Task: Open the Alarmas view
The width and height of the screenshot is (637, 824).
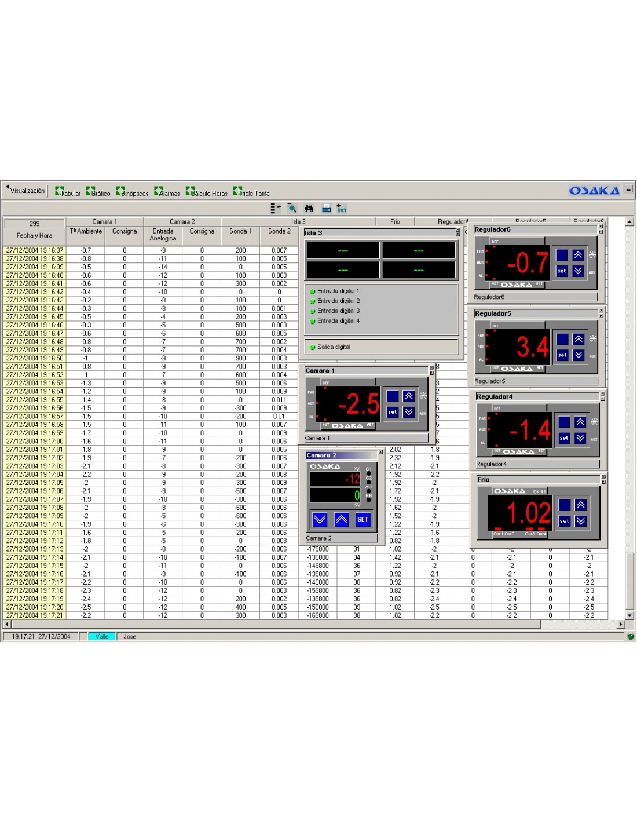Action: point(167,192)
